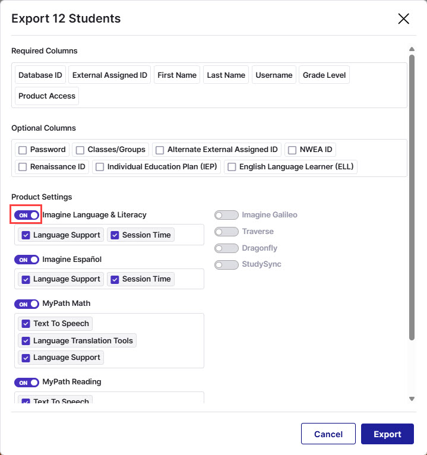Image resolution: width=427 pixels, height=455 pixels.
Task: Tick the NWEA ID checkbox
Action: 292,150
